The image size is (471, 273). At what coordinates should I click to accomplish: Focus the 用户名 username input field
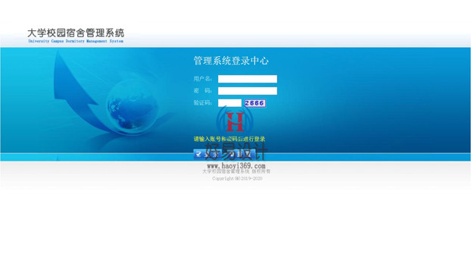click(247, 79)
